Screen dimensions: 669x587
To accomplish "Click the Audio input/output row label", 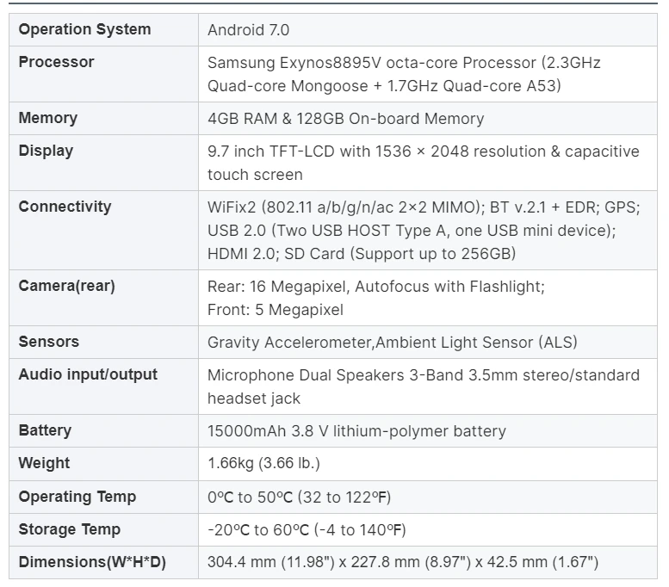I will (88, 374).
